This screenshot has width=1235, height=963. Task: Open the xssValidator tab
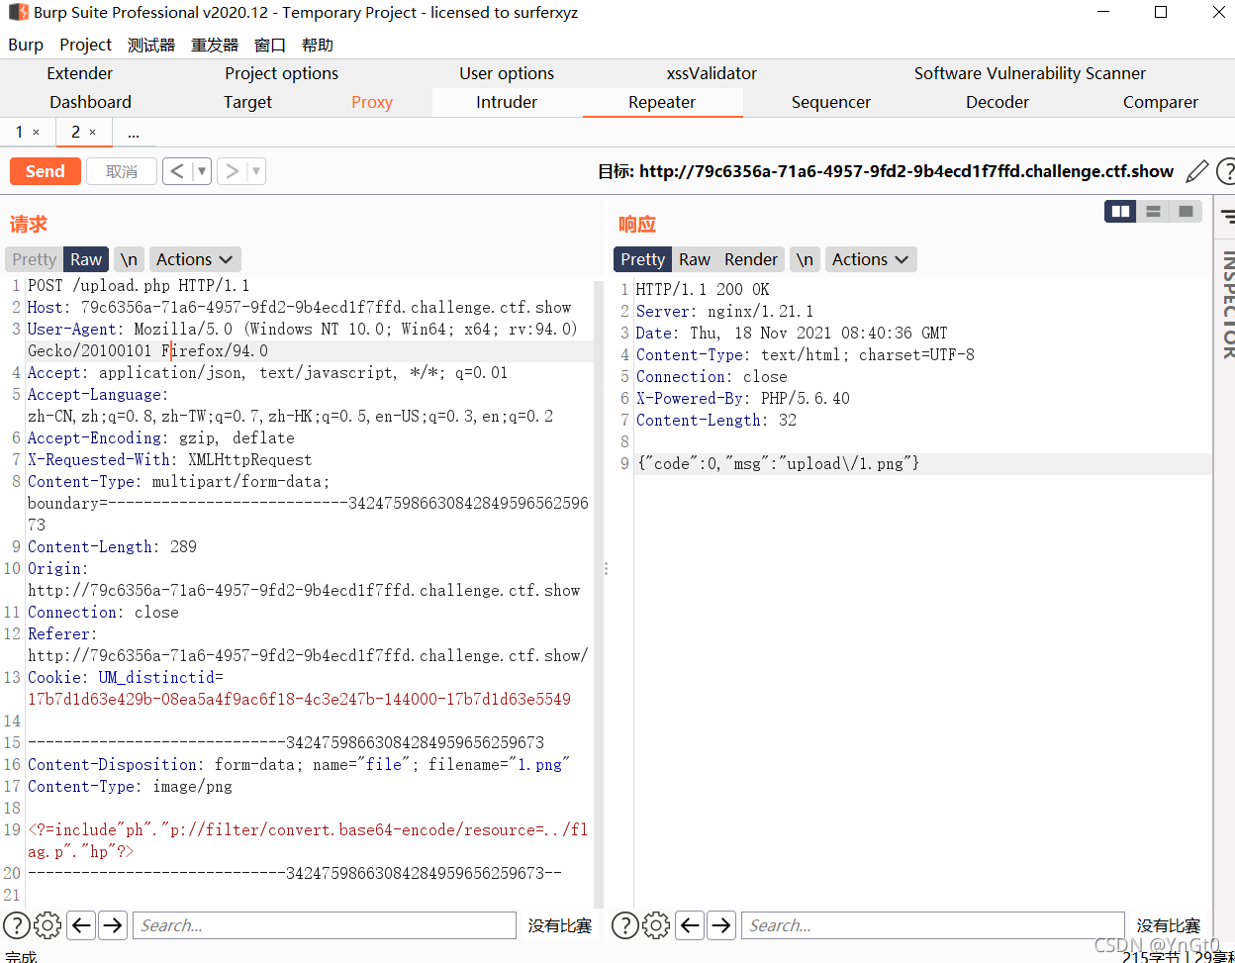[x=712, y=73]
